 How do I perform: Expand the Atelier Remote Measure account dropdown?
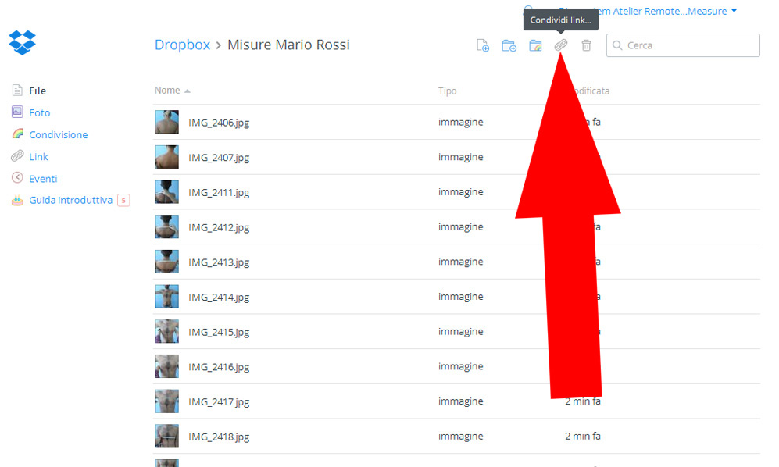tap(732, 11)
